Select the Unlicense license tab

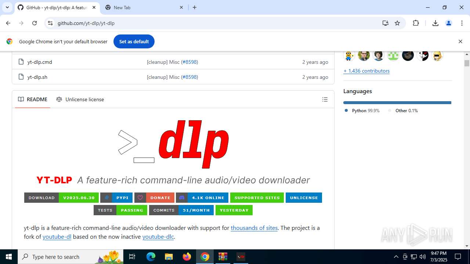click(x=80, y=99)
